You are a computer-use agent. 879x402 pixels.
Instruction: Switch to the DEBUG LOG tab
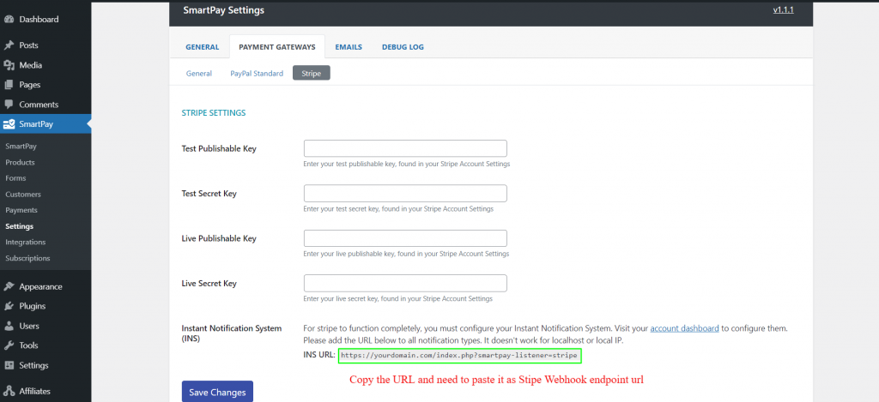pyautogui.click(x=403, y=47)
